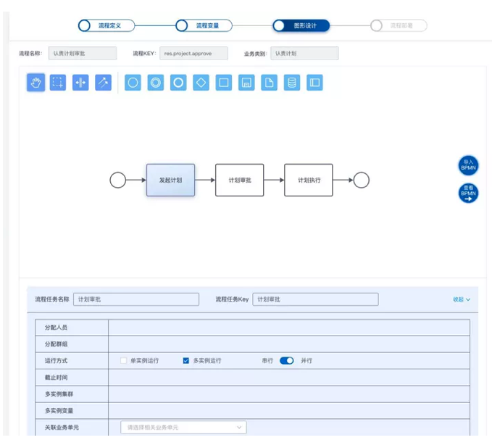Image resolution: width=492 pixels, height=440 pixels.
Task: Open the 关联业务单元 dropdown
Action: pos(183,428)
